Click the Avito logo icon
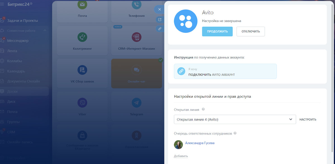This screenshot has width=335, height=164. (x=186, y=21)
